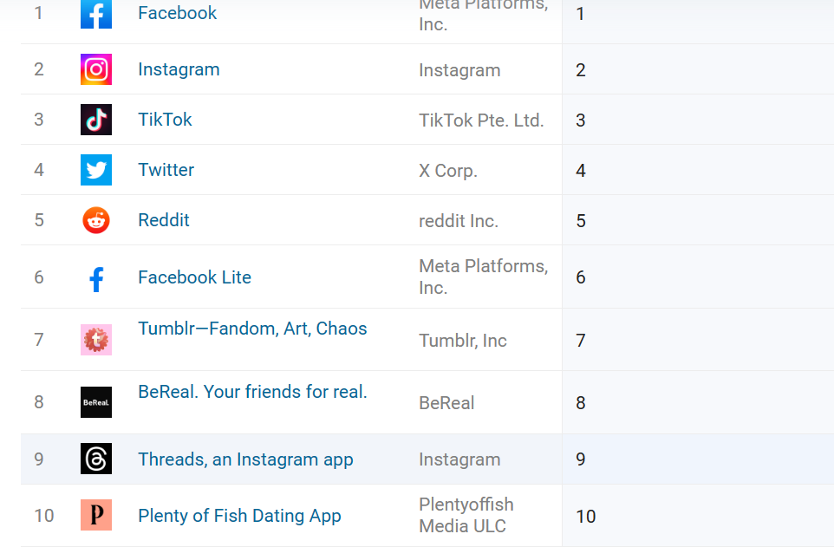Open the Facebook Lite link
The width and height of the screenshot is (834, 547).
195,277
